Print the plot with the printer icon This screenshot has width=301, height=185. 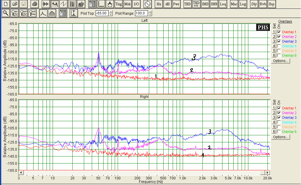pos(35,4)
